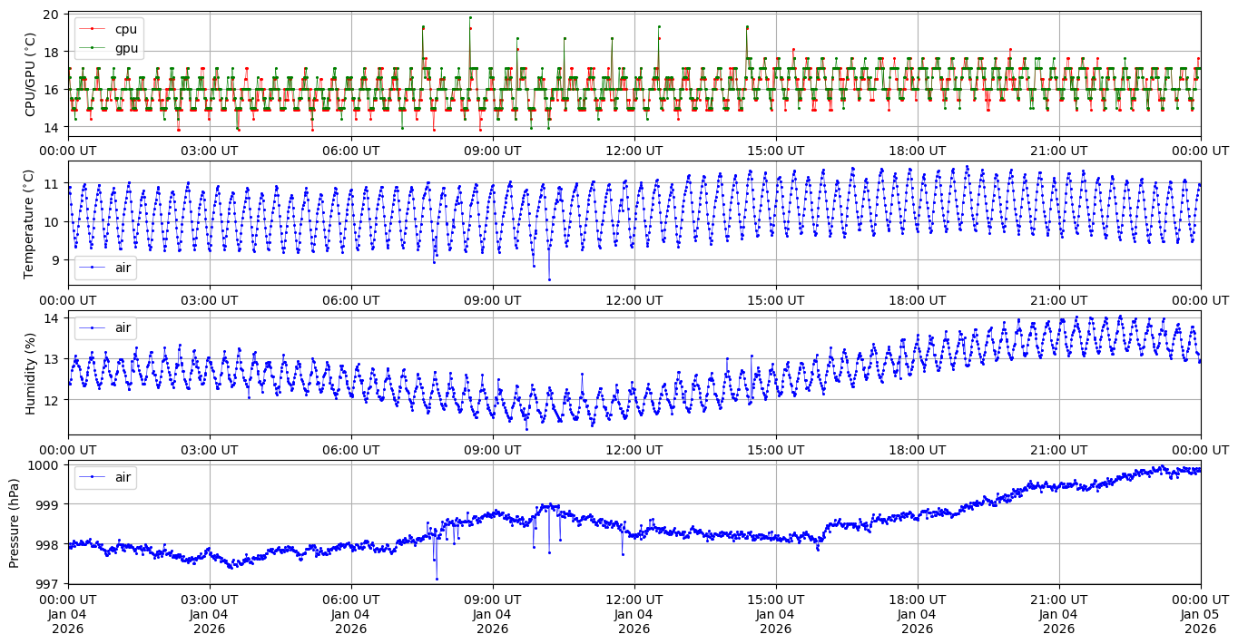The height and width of the screenshot is (644, 1238).
Task: Click the red cpu legend line marker
Action: 92,29
